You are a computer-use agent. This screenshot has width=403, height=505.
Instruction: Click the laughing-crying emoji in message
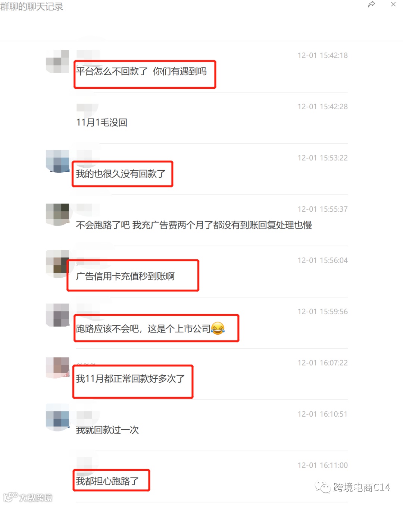tap(218, 328)
